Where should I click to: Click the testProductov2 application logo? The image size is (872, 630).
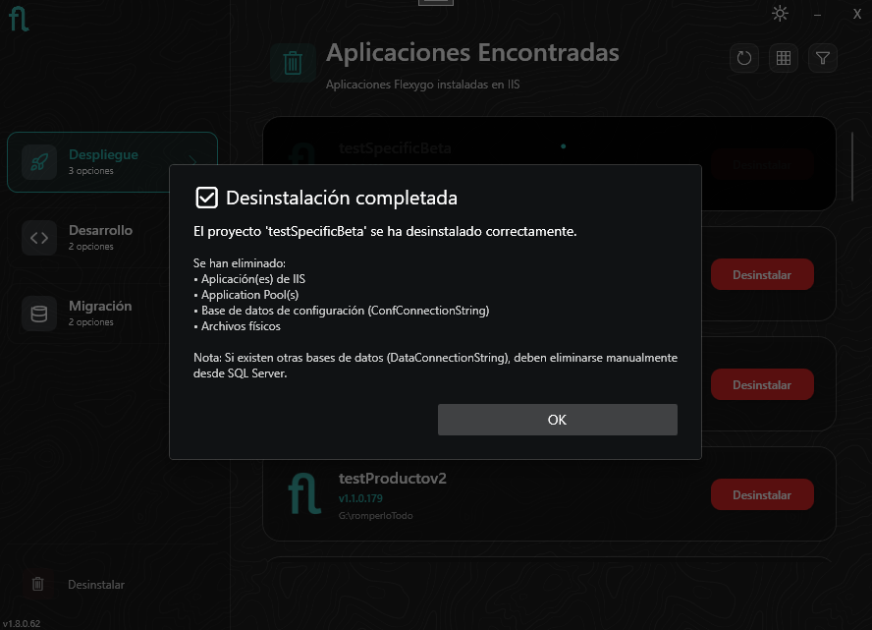click(304, 493)
